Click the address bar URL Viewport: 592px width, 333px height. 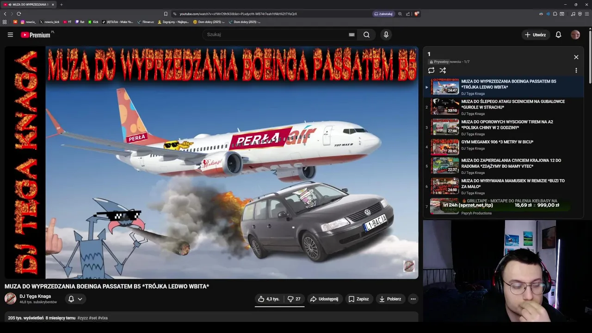click(238, 14)
